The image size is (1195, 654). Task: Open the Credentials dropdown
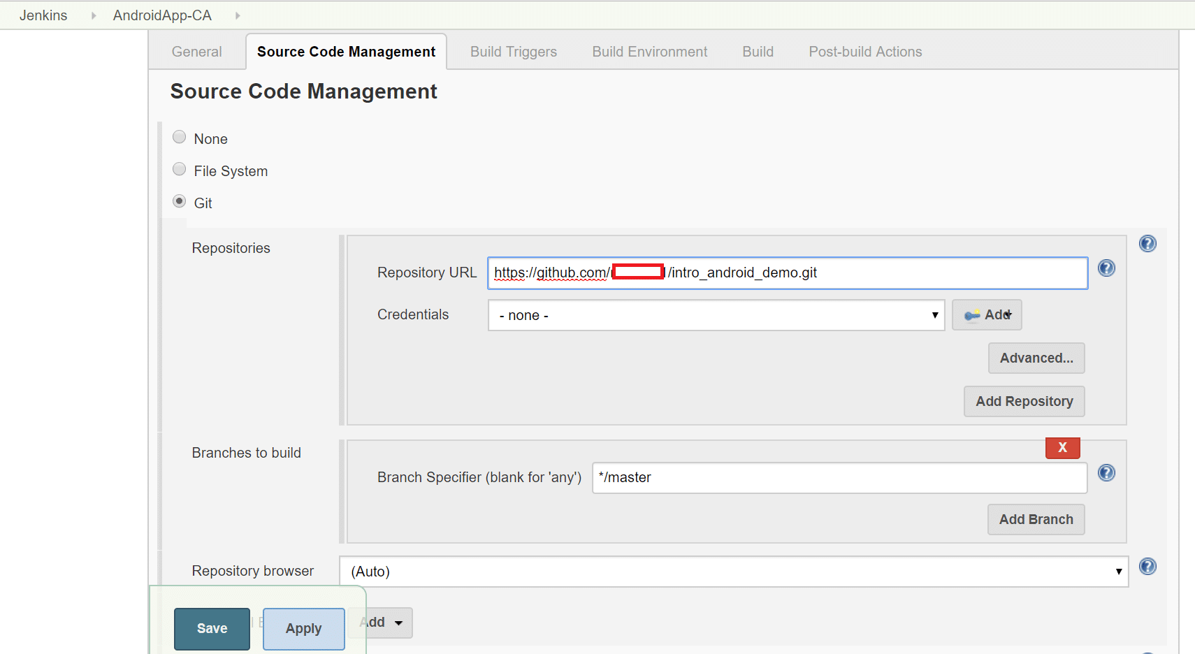(x=716, y=315)
